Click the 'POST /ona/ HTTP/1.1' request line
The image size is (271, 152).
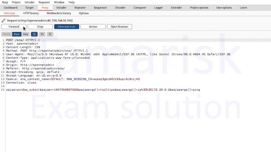[23, 40]
